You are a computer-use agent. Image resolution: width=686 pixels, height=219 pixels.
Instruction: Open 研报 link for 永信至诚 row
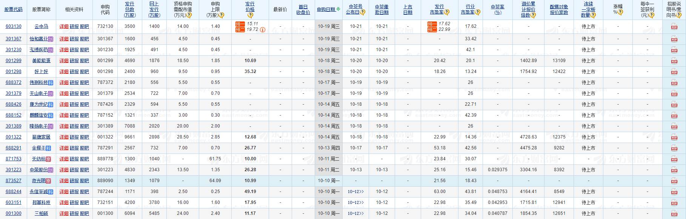pos(74,192)
